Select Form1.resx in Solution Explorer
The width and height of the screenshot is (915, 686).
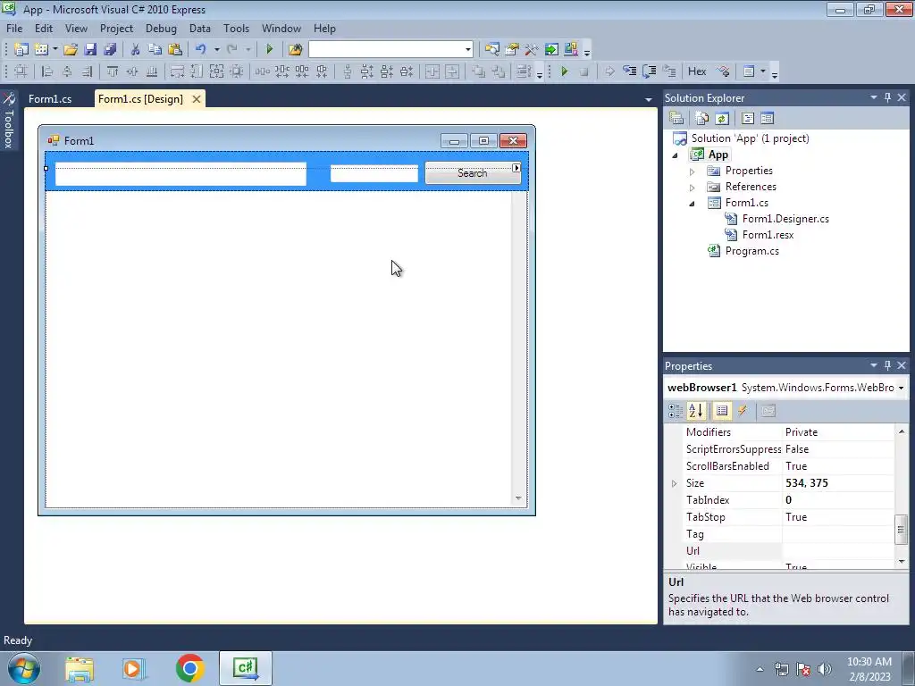click(x=768, y=235)
